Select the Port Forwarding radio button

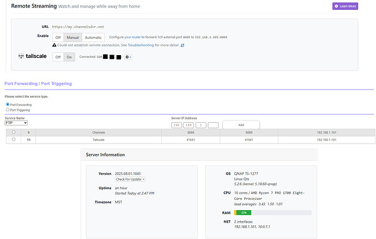pos(7,104)
